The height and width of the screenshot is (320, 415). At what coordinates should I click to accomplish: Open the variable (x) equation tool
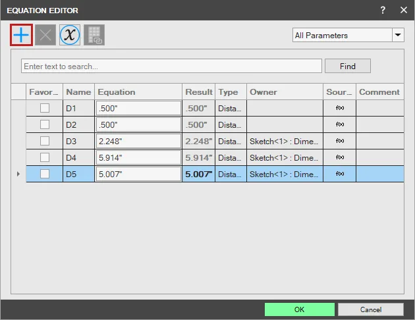pyautogui.click(x=70, y=35)
